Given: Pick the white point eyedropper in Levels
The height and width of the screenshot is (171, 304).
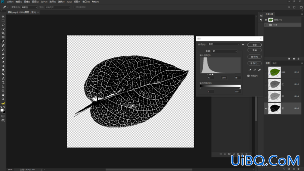Looking at the screenshot, I should click(260, 70).
